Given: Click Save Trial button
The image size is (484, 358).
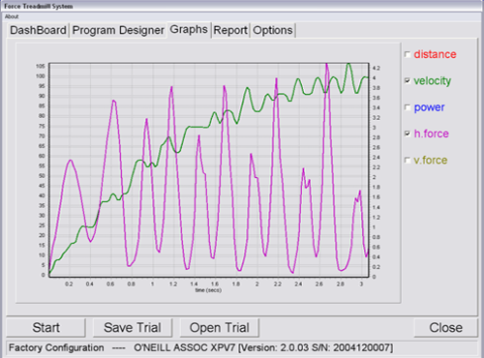Looking at the screenshot, I should [133, 328].
